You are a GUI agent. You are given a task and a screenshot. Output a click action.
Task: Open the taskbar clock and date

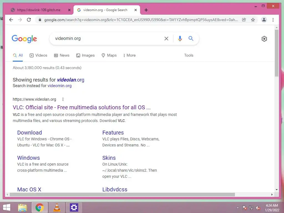(x=272, y=208)
